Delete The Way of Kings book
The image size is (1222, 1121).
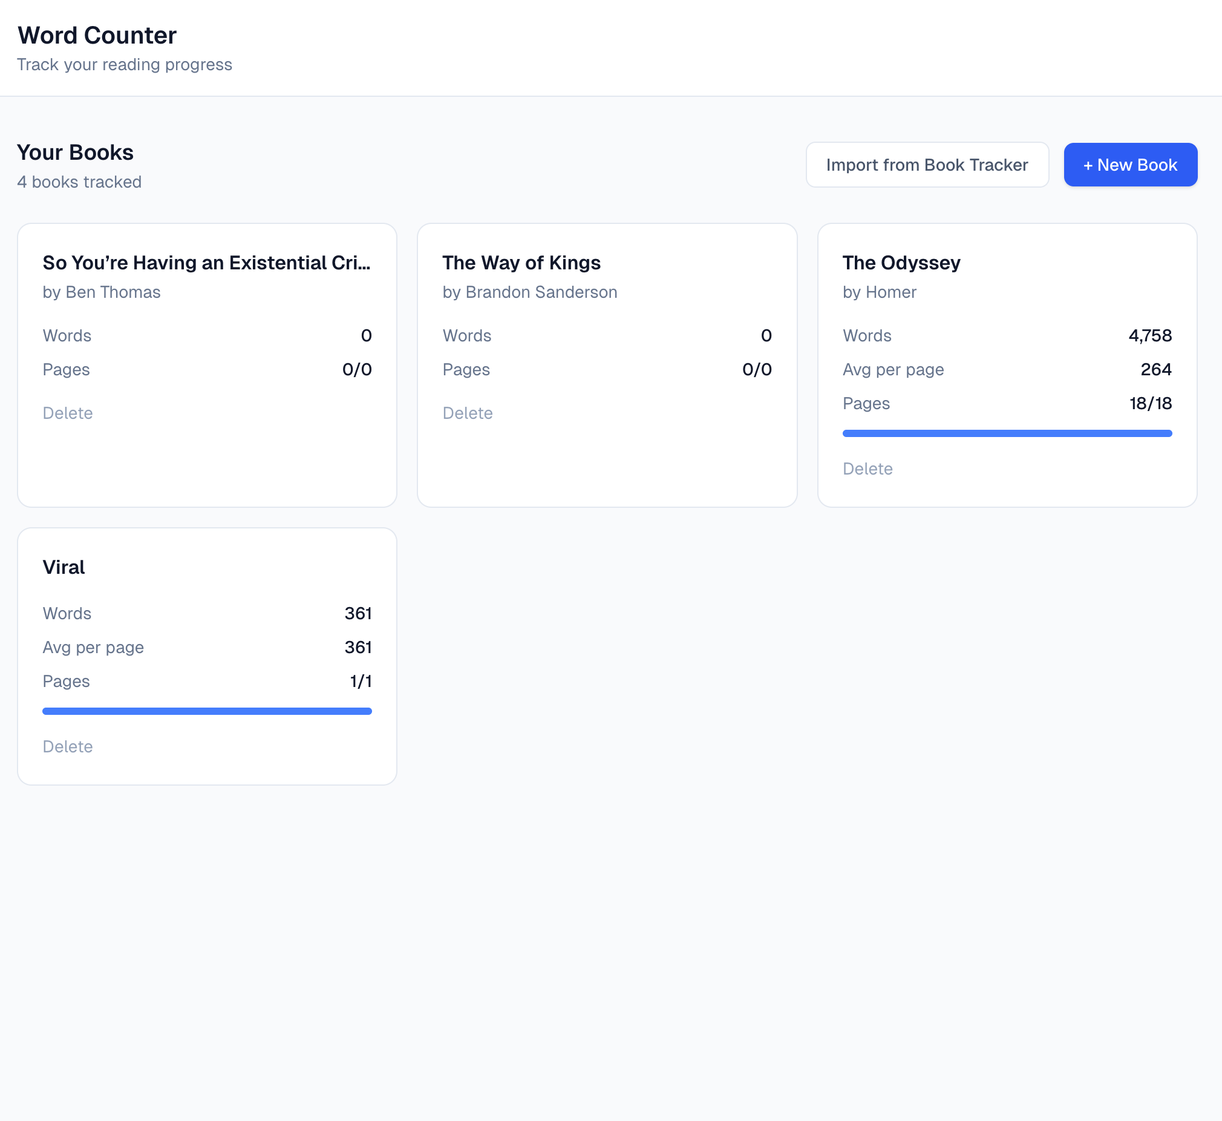pos(468,413)
